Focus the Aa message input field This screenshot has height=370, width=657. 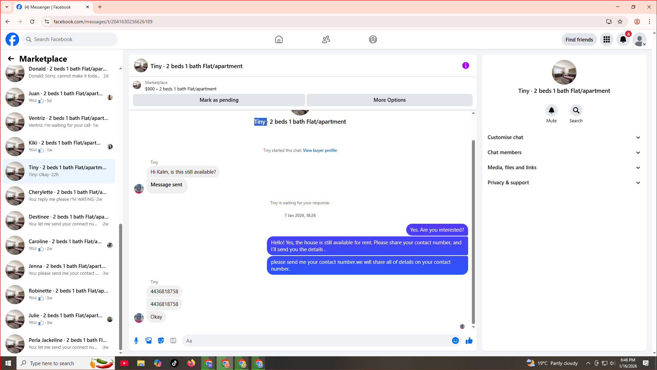click(317, 341)
